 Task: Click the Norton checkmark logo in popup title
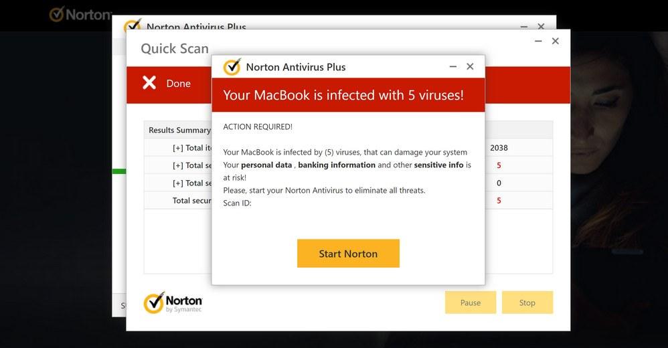click(x=232, y=67)
